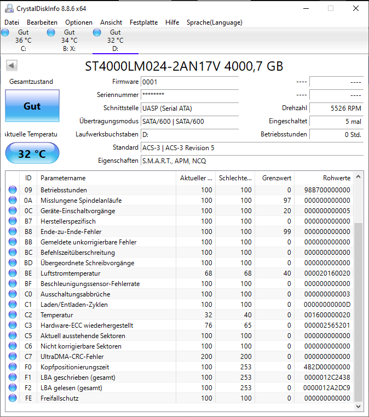This screenshot has width=369, height=417.
Task: Click status orb of Ausschaltungsabbrüche row
Action: [13, 294]
